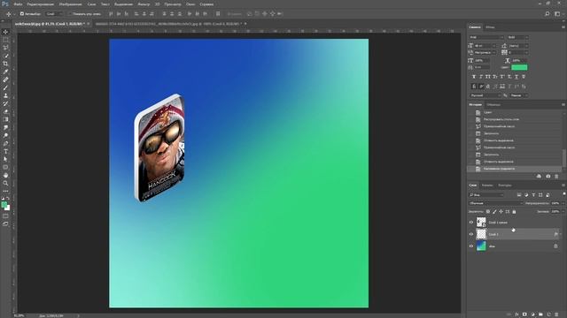The width and height of the screenshot is (567, 318).
Task: Select the Crop tool
Action: pos(5,64)
